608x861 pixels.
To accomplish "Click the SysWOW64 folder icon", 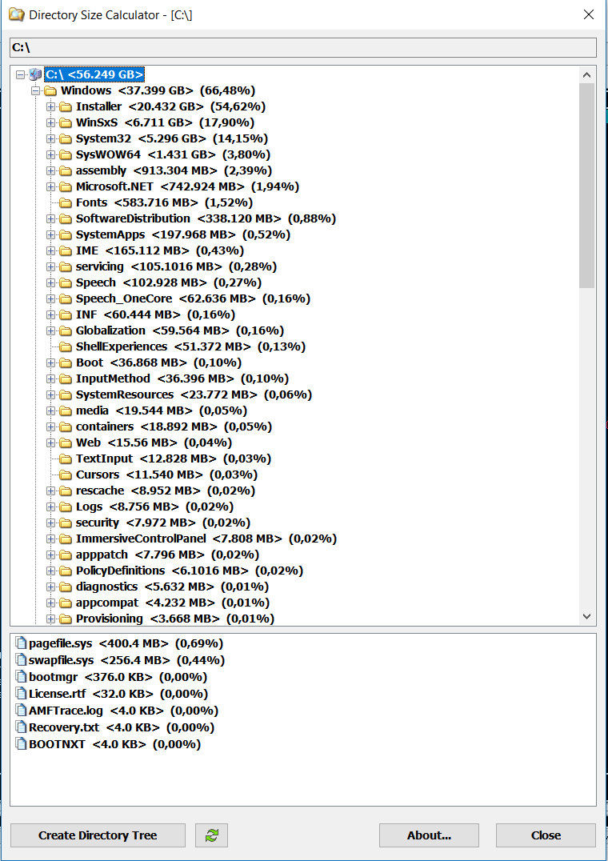I will pyautogui.click(x=66, y=154).
